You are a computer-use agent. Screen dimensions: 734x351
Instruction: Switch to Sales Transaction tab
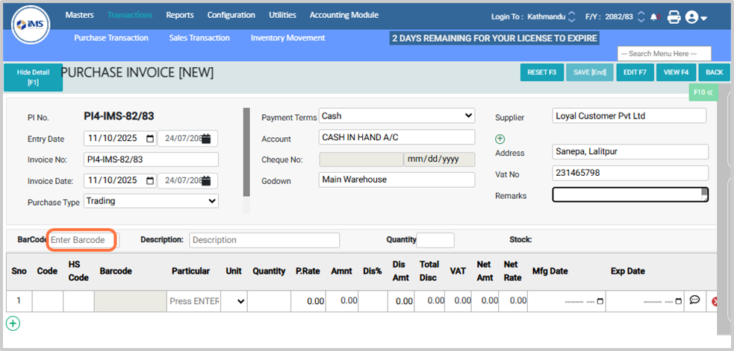point(199,38)
